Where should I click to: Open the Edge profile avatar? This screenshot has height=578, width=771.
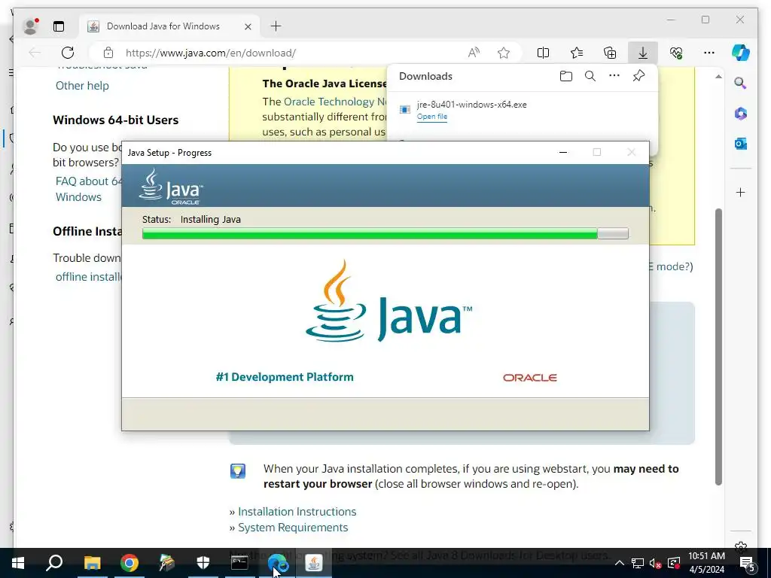[x=30, y=26]
